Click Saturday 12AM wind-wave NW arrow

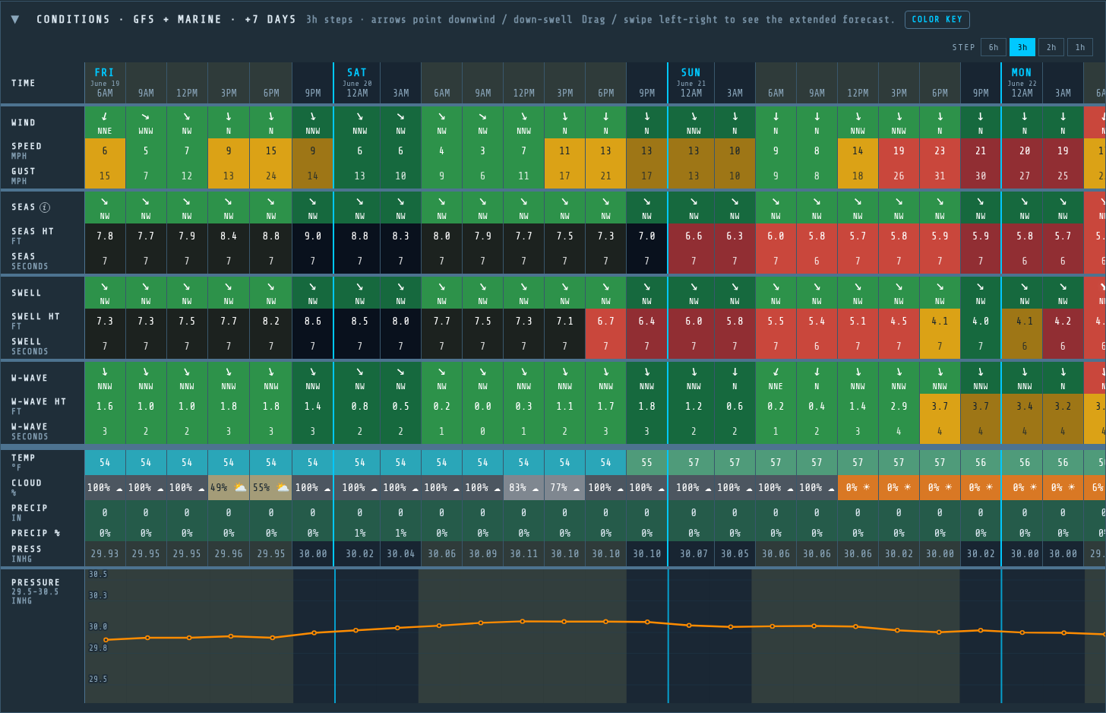[359, 372]
